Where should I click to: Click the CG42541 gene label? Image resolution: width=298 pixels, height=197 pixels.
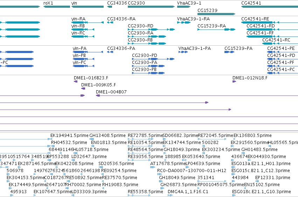[x=251, y=3]
